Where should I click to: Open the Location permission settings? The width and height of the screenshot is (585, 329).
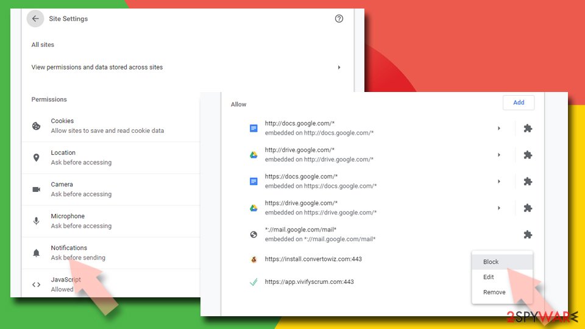point(111,158)
